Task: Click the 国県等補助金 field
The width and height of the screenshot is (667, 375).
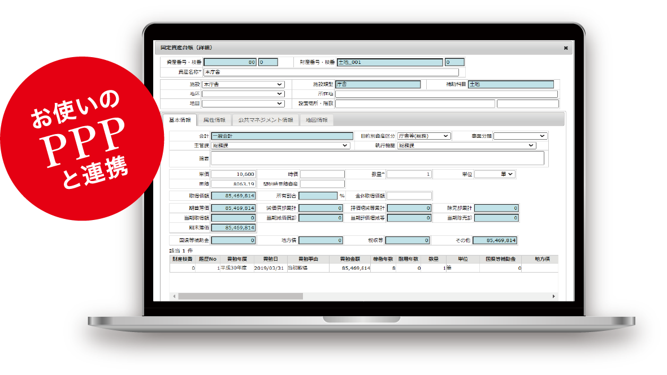Action: [x=233, y=240]
